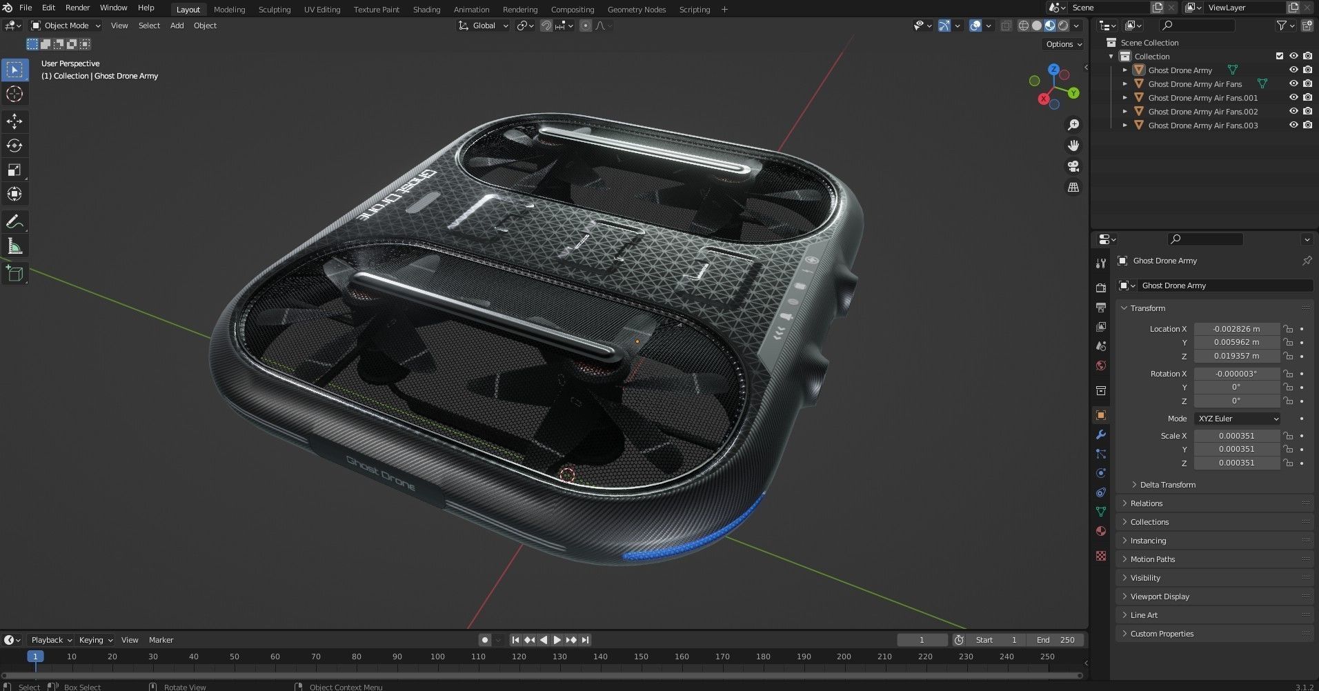Screen dimensions: 1319x691
Task: Toggle lock for Scale Z
Action: pos(1288,463)
